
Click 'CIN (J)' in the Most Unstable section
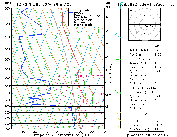coord(135,109)
